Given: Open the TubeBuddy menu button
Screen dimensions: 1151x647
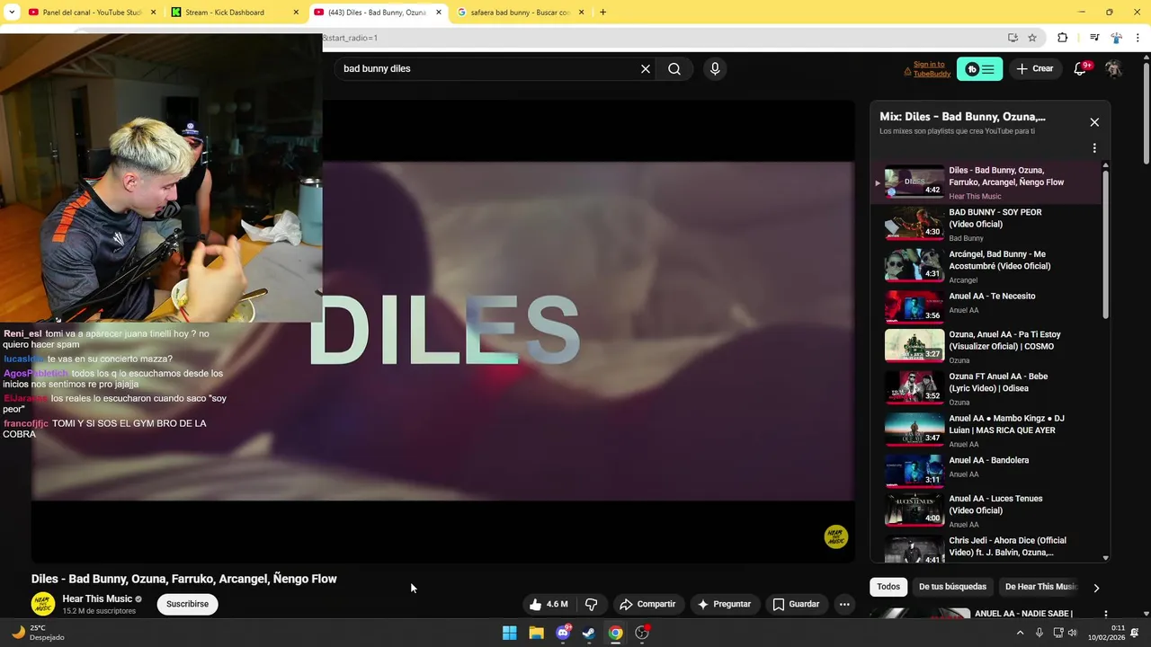Looking at the screenshot, I should click(x=979, y=69).
